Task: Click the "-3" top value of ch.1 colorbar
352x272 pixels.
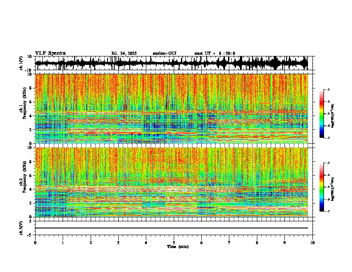Action: pos(328,90)
